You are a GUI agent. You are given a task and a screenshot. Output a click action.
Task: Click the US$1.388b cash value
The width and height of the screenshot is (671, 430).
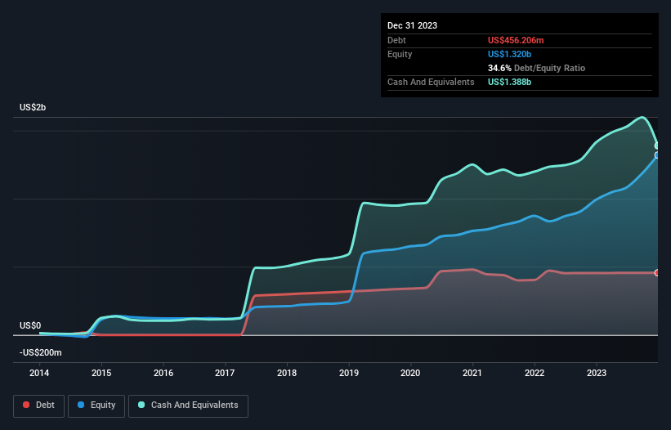pyautogui.click(x=509, y=82)
